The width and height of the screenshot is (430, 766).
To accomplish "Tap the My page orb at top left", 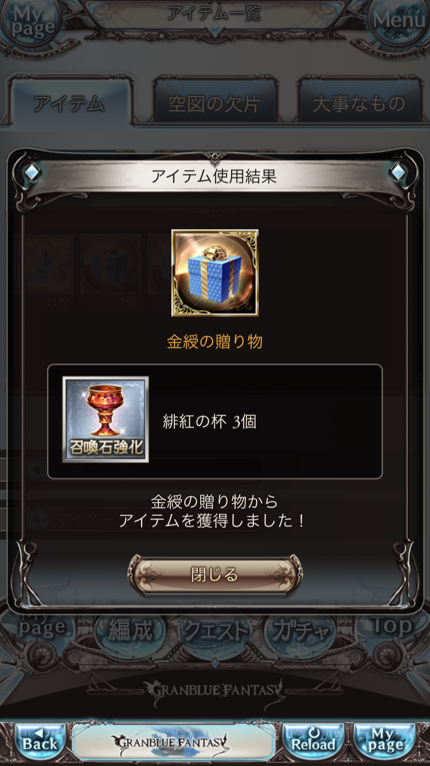I will coord(32,23).
